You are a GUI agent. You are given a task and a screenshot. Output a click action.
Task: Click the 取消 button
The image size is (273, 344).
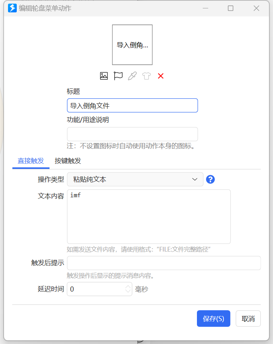pos(248,319)
